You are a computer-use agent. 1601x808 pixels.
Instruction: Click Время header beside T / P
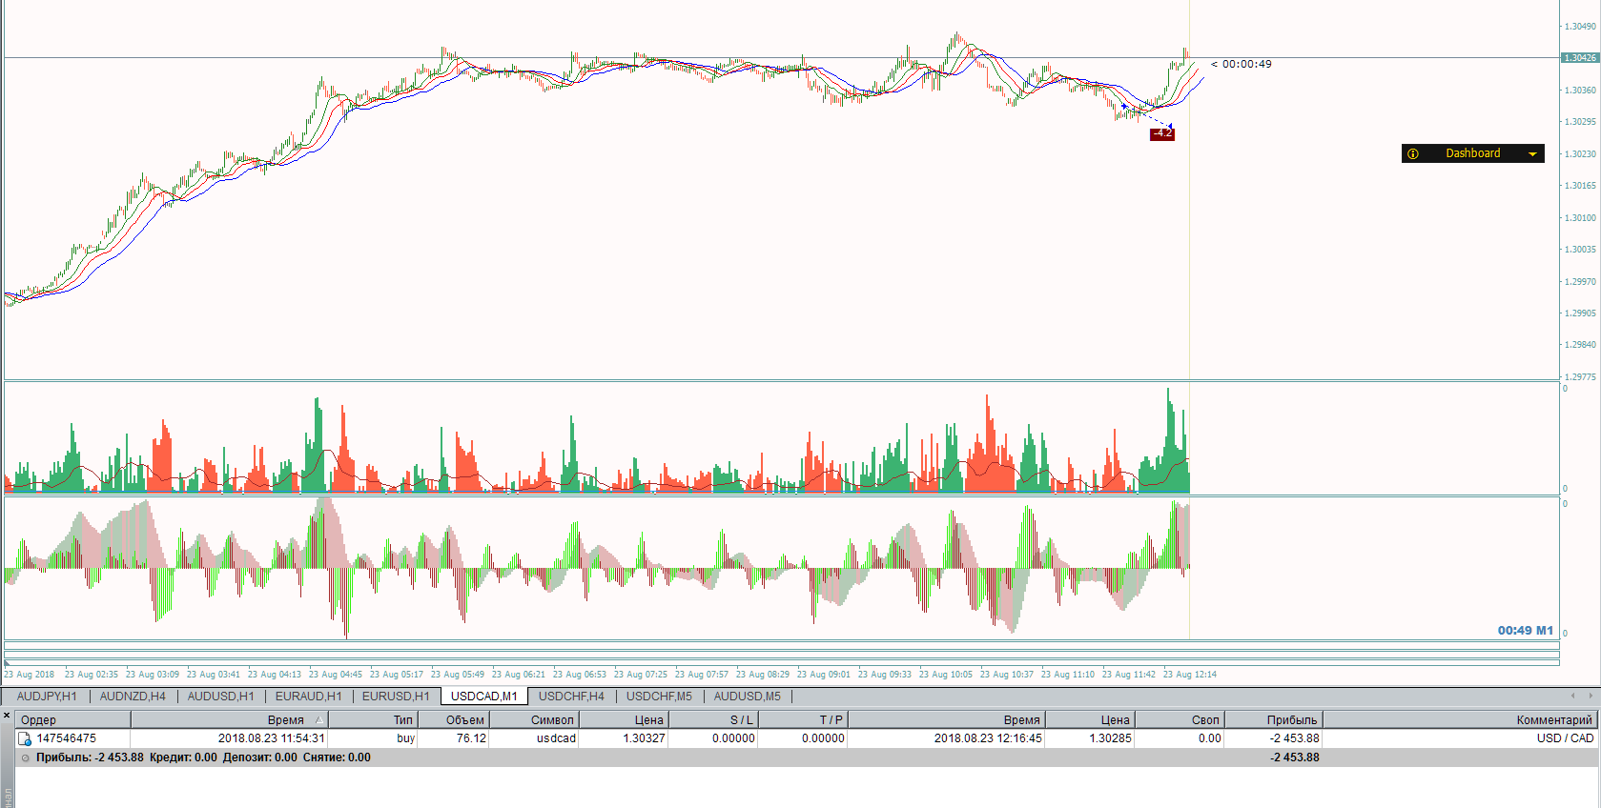tap(947, 719)
